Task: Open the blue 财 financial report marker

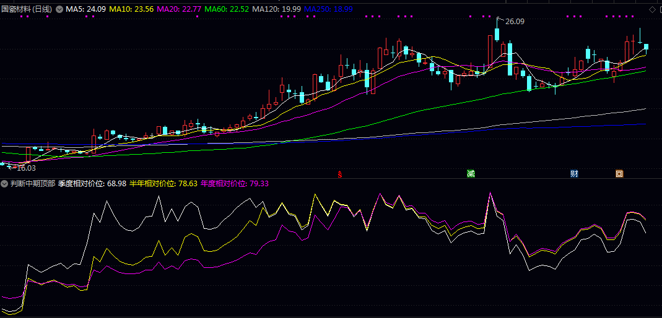Action: pyautogui.click(x=574, y=174)
